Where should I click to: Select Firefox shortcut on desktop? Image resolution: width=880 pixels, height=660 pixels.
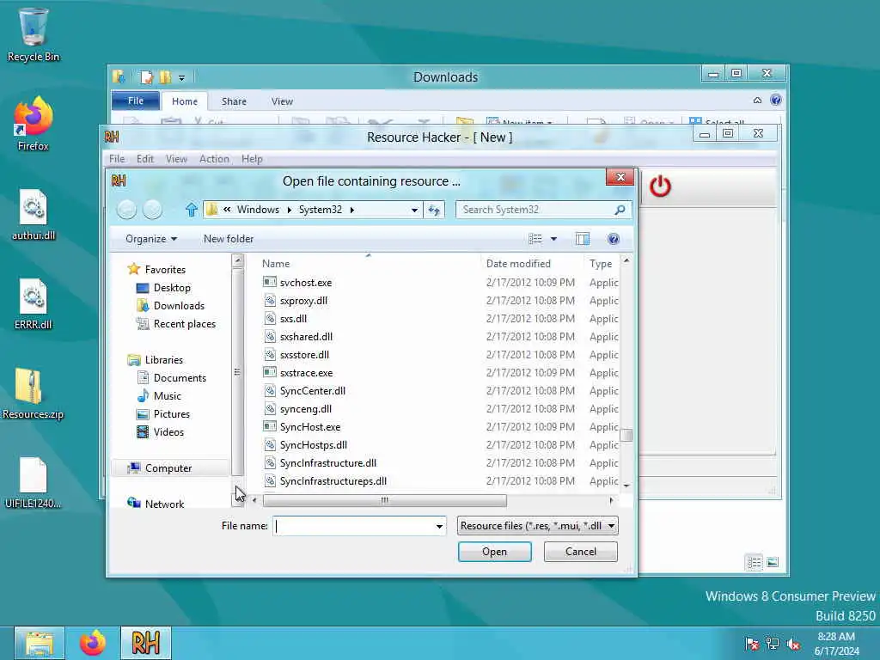click(x=34, y=124)
